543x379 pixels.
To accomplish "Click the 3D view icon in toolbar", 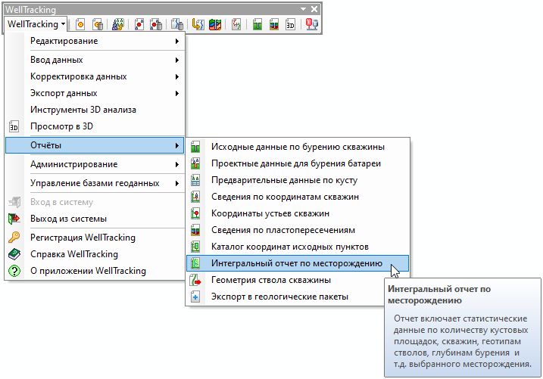I will click(290, 24).
